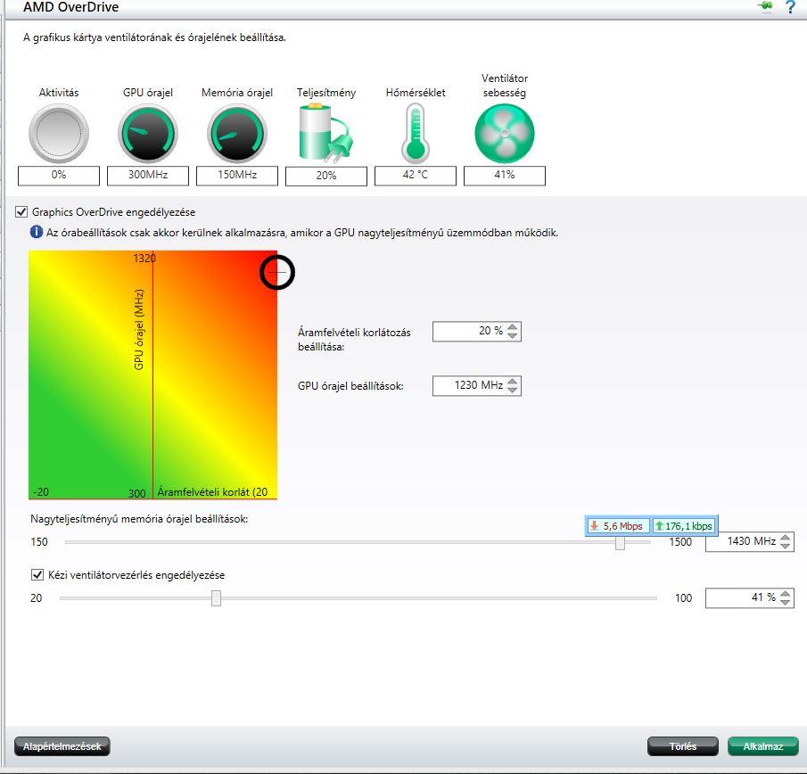807x774 pixels.
Task: Increase memory clock 1430 MHz with up arrow
Action: point(785,538)
